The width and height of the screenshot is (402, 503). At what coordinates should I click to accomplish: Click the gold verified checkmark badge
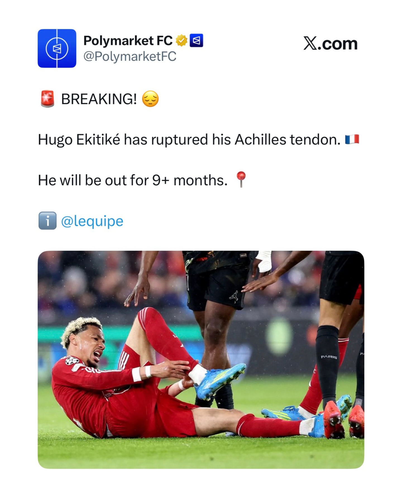coord(181,41)
